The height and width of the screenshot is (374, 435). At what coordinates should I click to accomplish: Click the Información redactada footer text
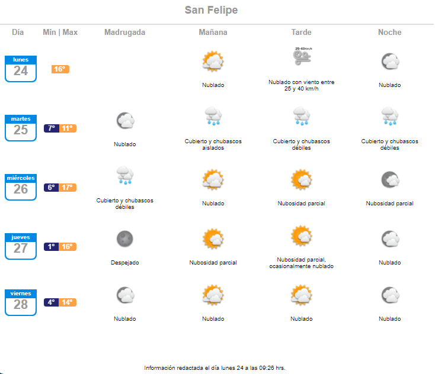click(215, 368)
